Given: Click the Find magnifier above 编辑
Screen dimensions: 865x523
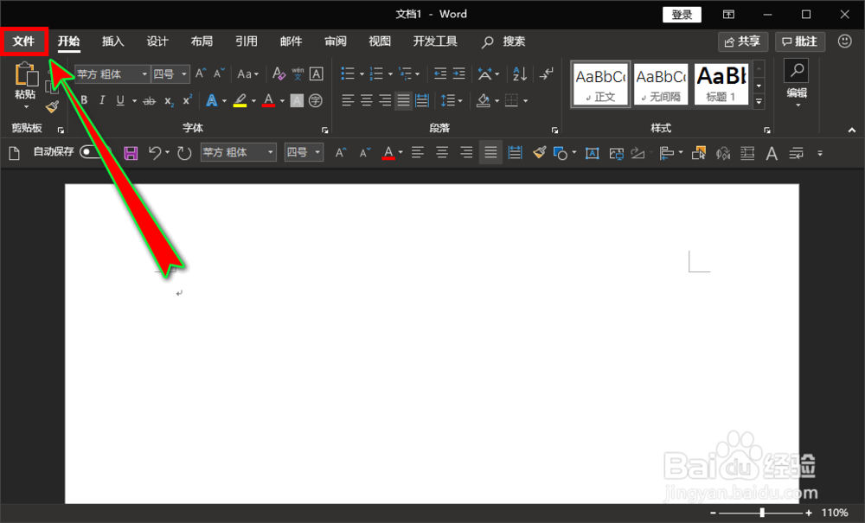Looking at the screenshot, I should [x=797, y=71].
